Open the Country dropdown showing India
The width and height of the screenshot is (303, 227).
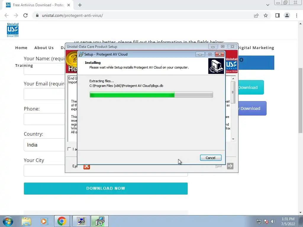click(44, 145)
